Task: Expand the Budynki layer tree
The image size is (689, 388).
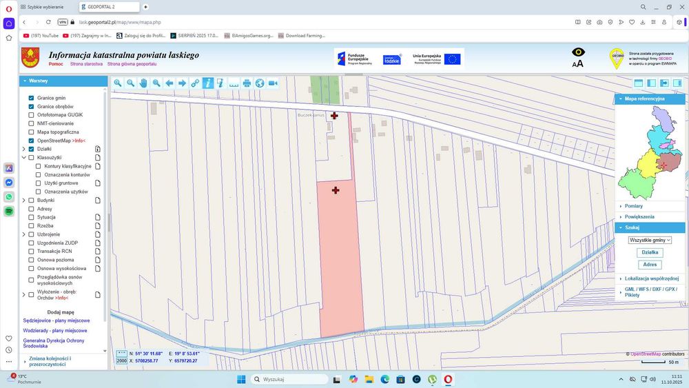Action: pyautogui.click(x=23, y=201)
